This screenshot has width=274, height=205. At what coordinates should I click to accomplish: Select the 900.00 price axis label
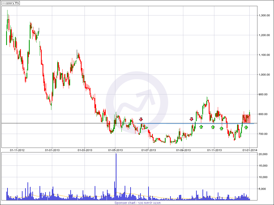click(x=263, y=94)
